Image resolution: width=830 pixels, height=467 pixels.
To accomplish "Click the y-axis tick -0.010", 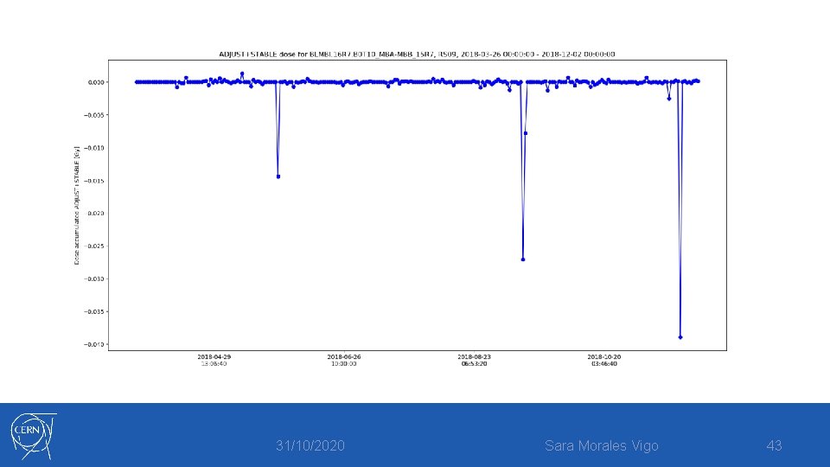I will (94, 148).
